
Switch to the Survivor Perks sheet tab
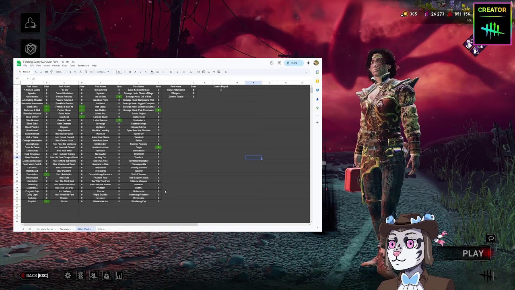click(x=45, y=229)
